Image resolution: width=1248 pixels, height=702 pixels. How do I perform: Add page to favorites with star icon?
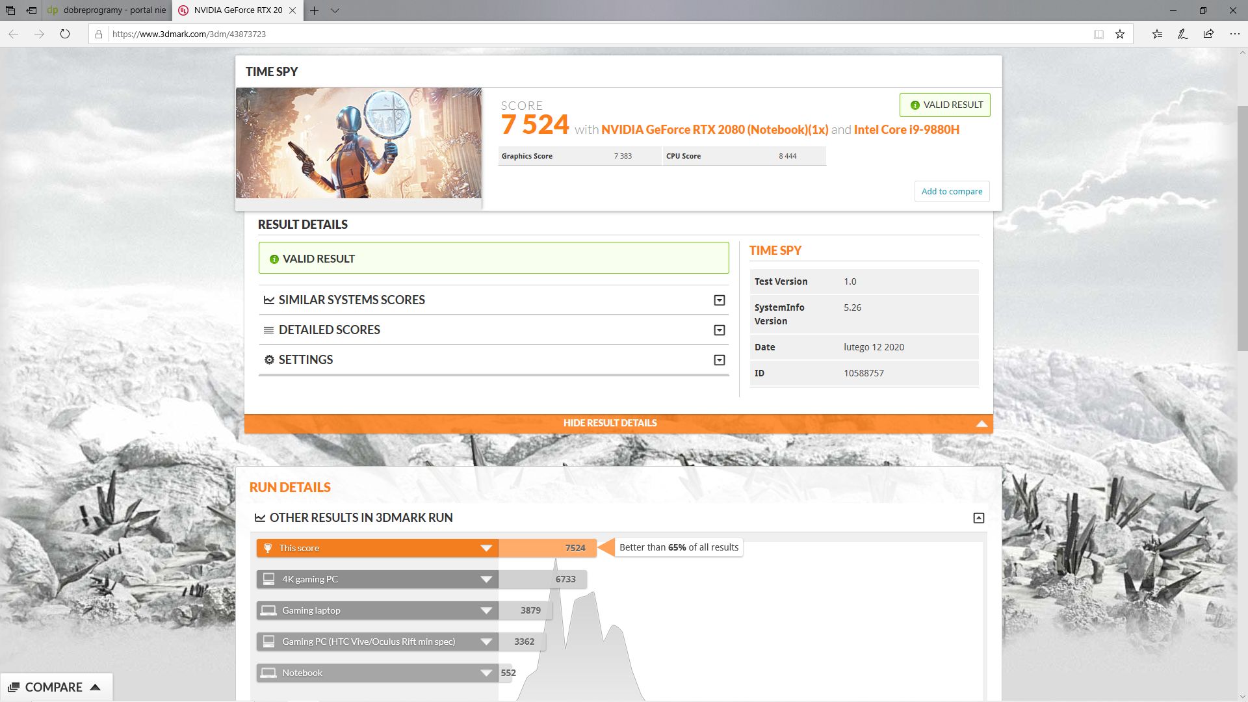(1120, 34)
